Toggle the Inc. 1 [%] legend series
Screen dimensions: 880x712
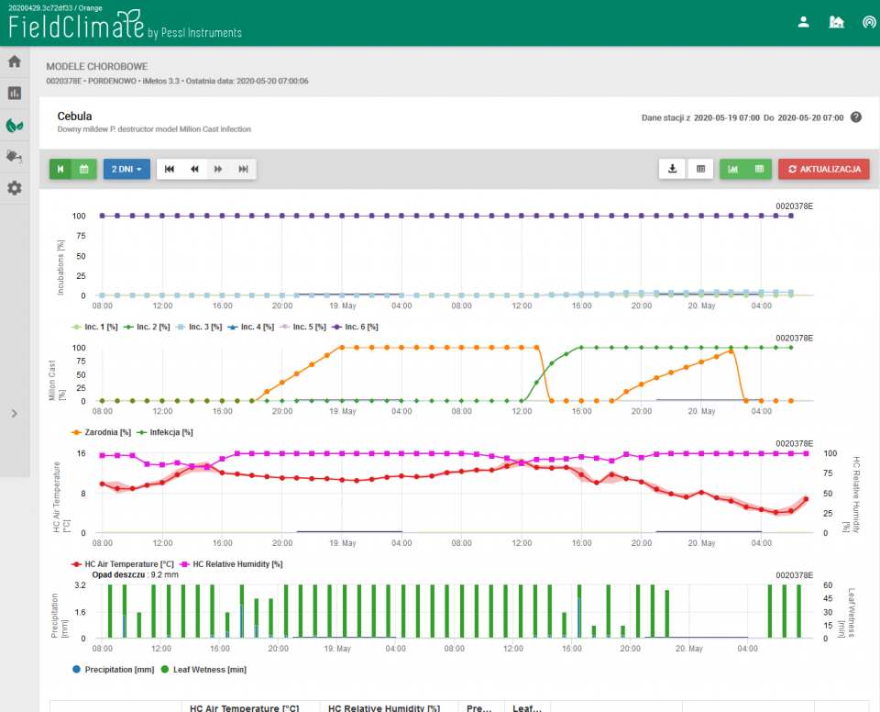point(94,327)
